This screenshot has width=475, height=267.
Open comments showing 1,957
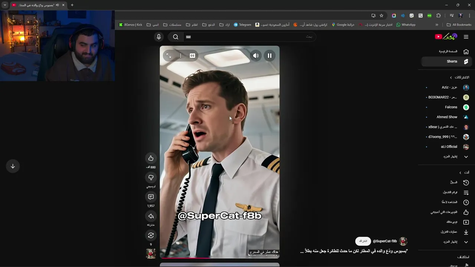click(151, 197)
